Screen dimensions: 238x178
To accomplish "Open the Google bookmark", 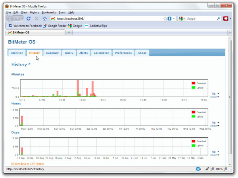I will [75, 26].
